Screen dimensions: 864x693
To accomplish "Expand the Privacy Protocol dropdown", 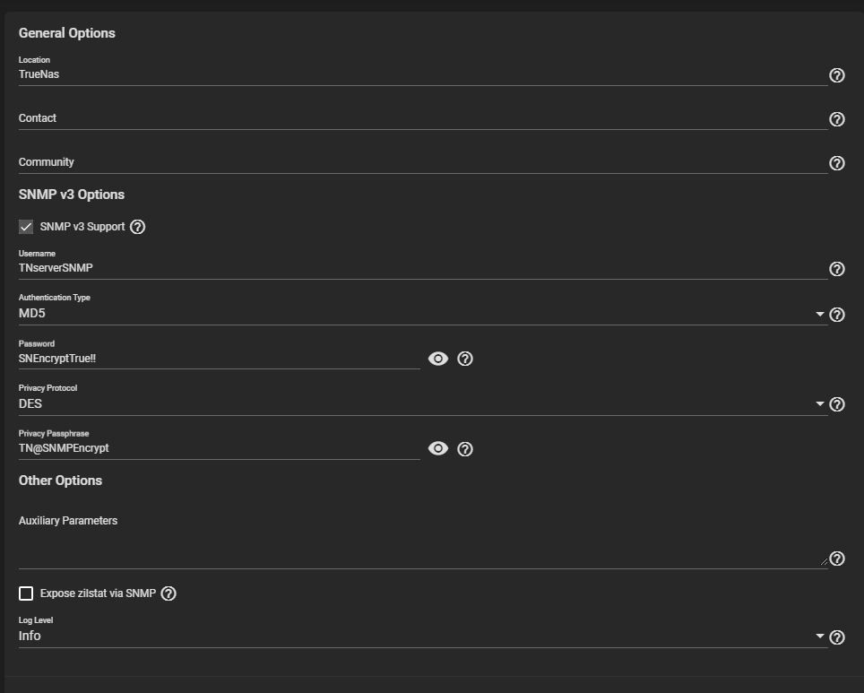I will [421, 404].
